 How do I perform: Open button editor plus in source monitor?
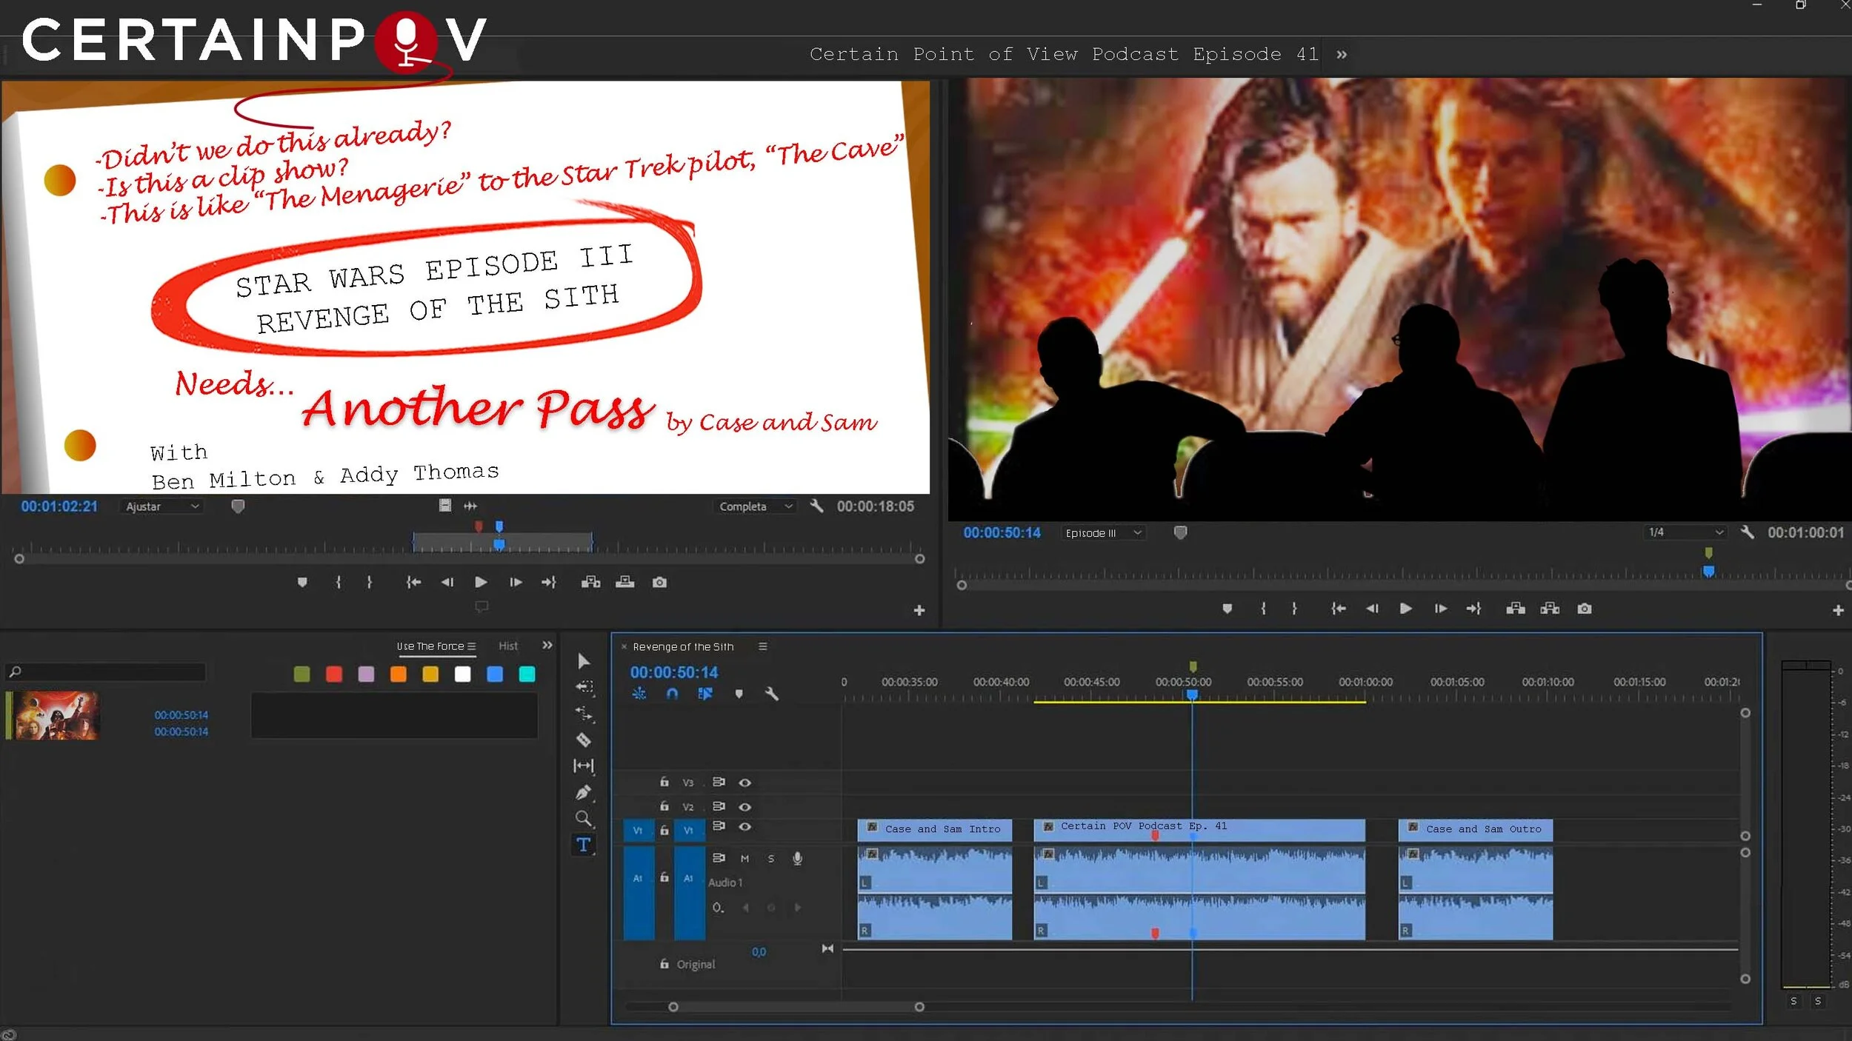(919, 611)
